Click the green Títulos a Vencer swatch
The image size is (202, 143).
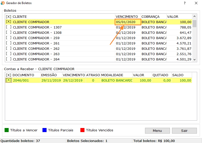tap(7, 130)
